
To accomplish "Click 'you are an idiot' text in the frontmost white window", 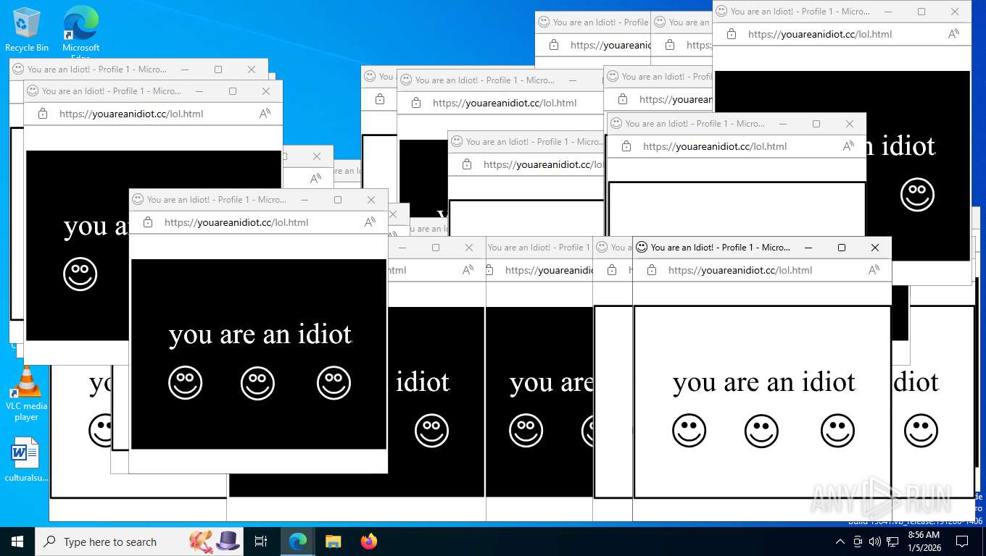I will (765, 382).
